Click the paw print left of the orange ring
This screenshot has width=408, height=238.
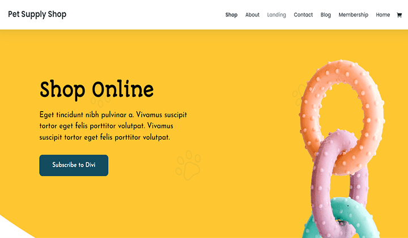pos(298,95)
